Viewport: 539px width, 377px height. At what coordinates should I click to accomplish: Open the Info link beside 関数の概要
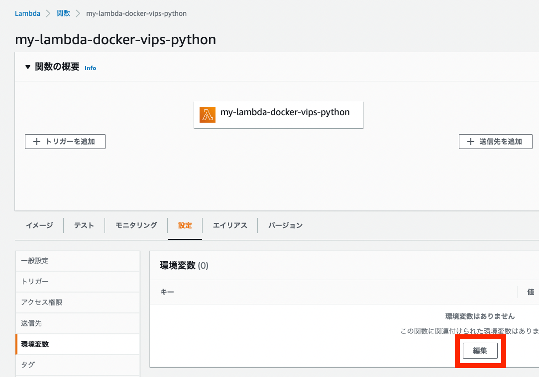[91, 68]
